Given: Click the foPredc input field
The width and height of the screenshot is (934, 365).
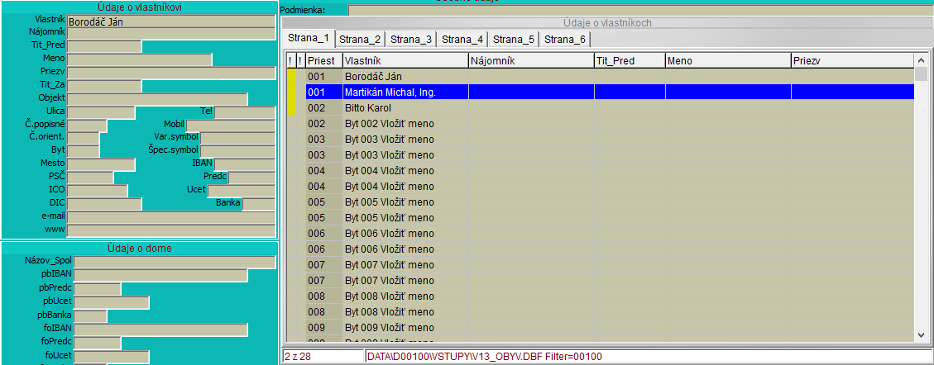Looking at the screenshot, I should point(98,343).
